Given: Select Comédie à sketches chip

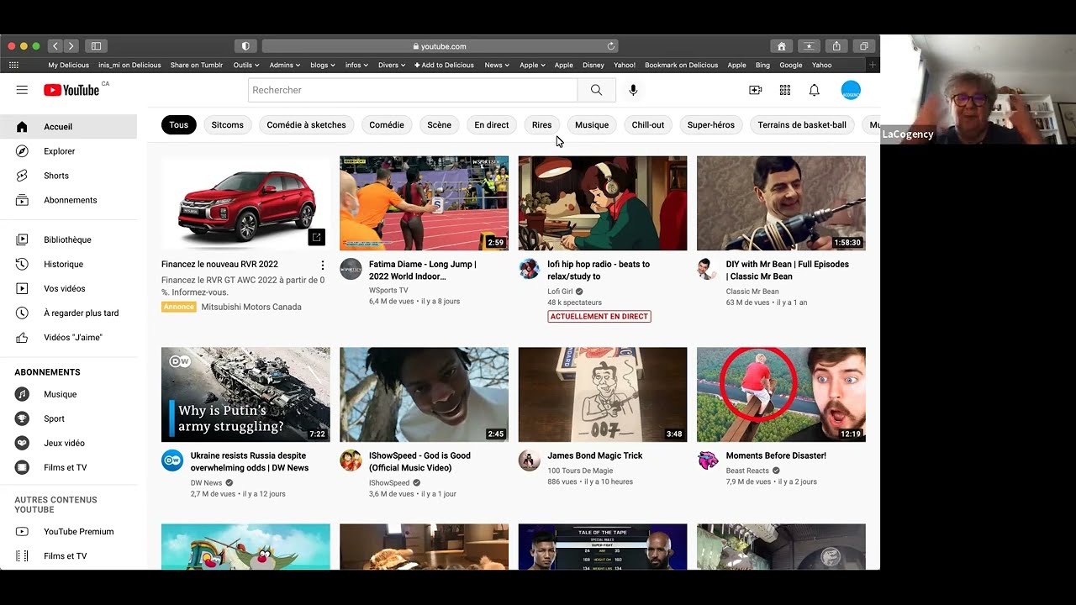Looking at the screenshot, I should (306, 125).
